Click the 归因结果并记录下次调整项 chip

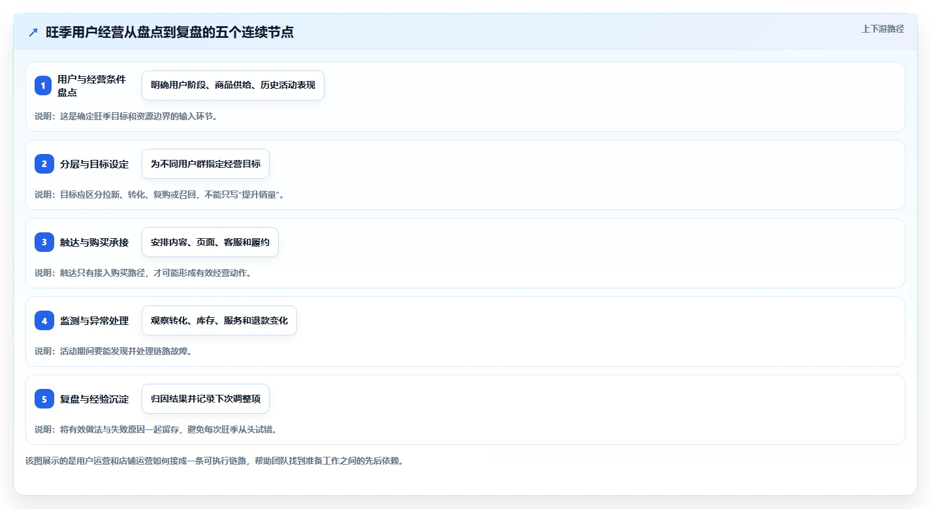[206, 399]
